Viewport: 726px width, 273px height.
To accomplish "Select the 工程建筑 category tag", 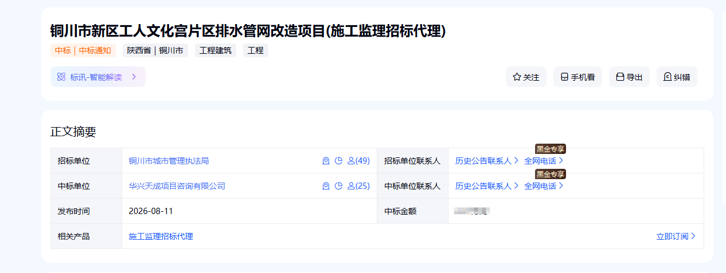I will click(216, 50).
